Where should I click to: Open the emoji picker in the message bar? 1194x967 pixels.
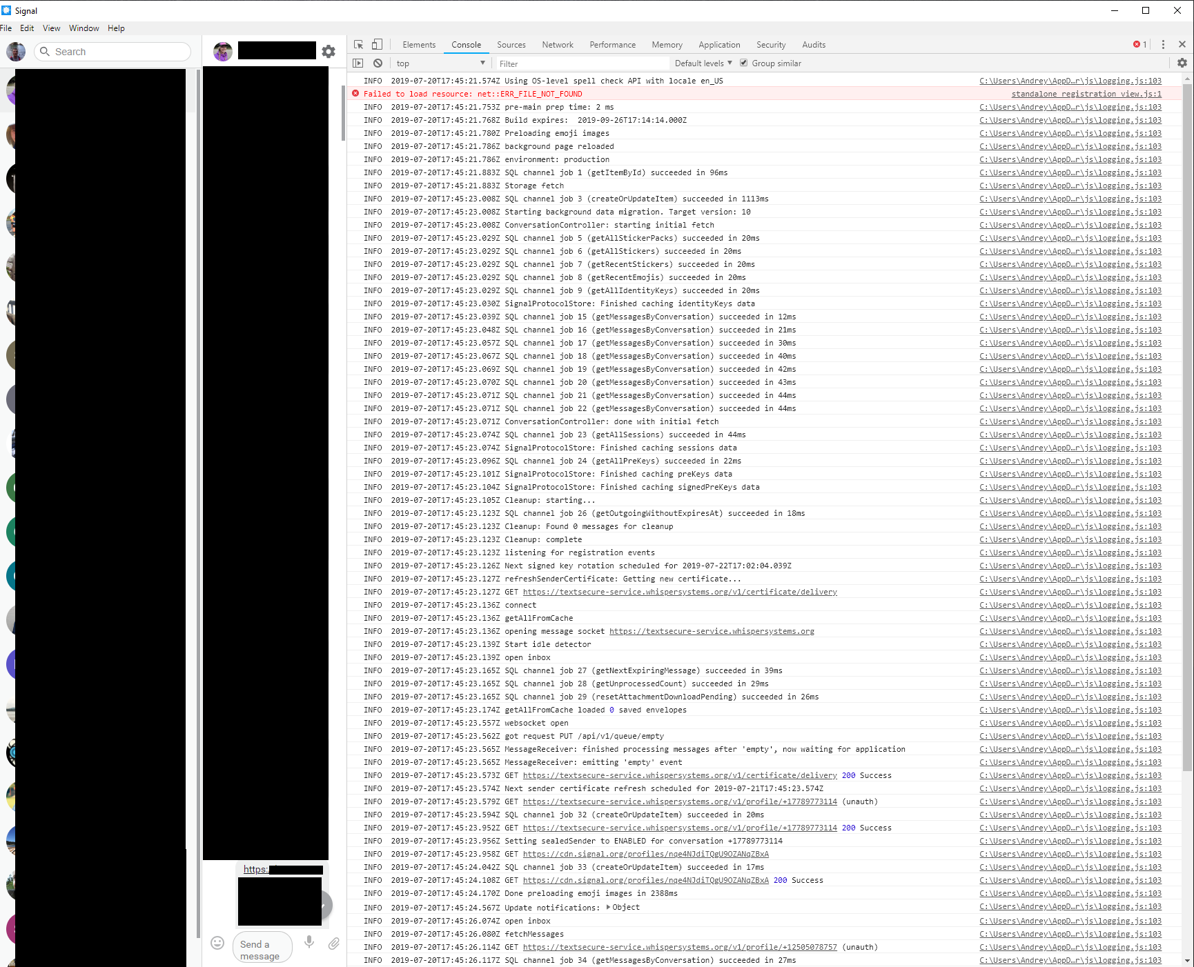217,942
